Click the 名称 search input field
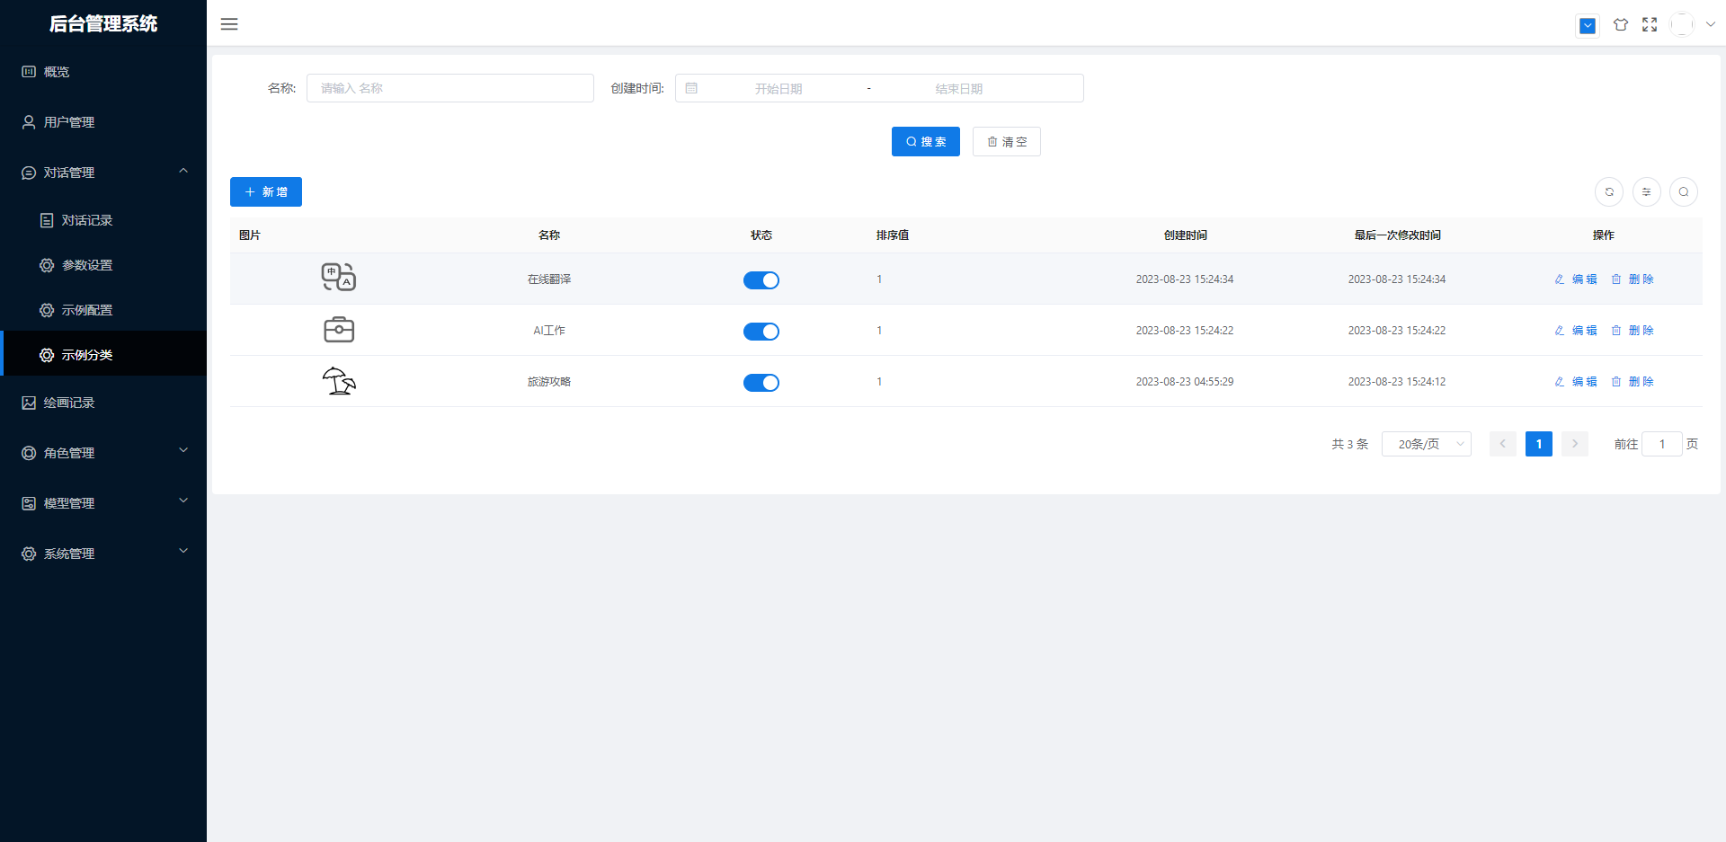 [449, 88]
